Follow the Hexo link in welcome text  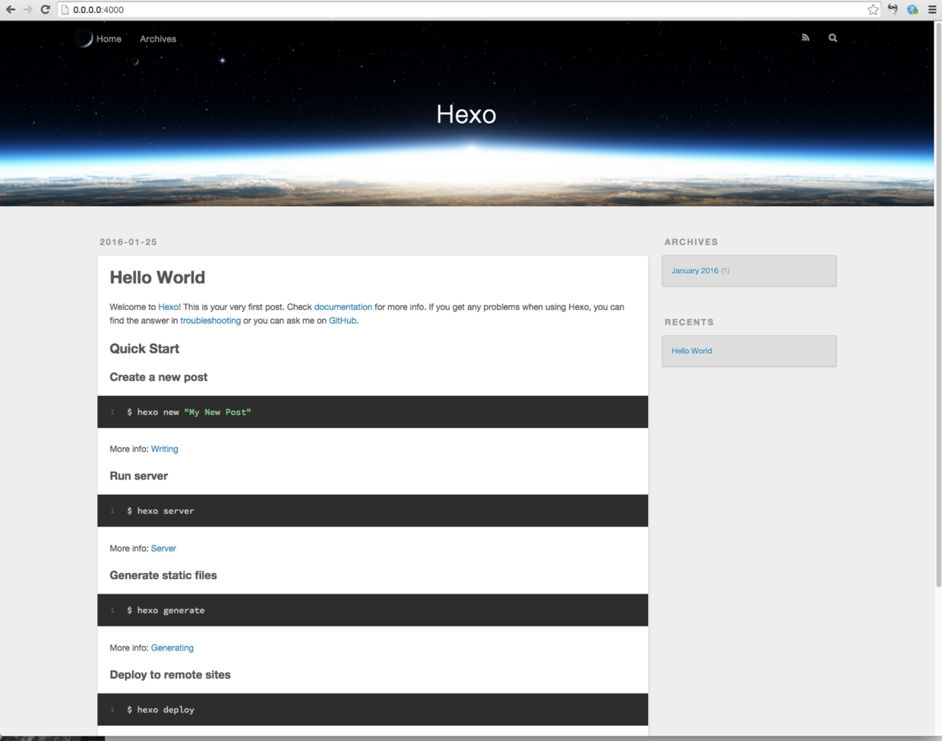(168, 307)
